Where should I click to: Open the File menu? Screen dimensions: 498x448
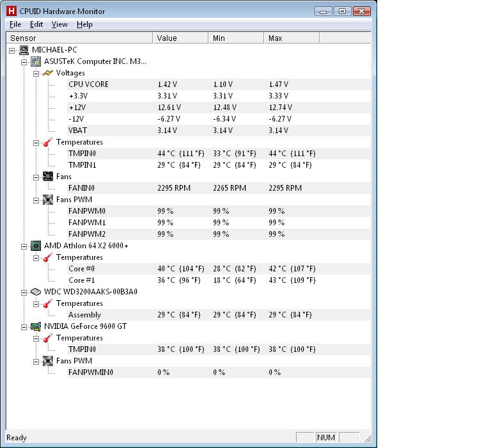pos(15,24)
